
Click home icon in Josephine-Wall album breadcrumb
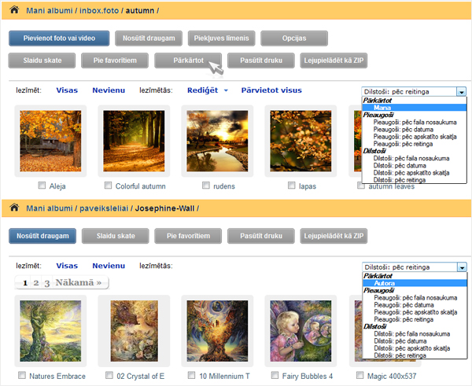(x=14, y=208)
